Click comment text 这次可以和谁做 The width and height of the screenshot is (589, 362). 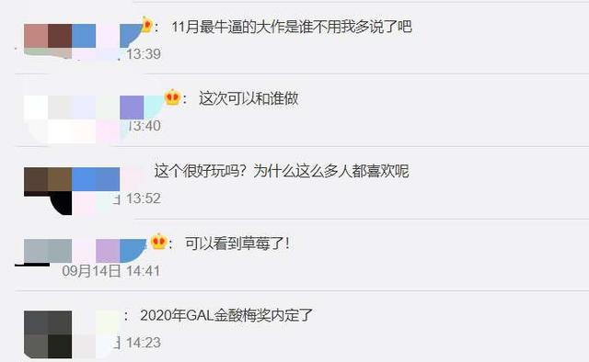pyautogui.click(x=248, y=98)
